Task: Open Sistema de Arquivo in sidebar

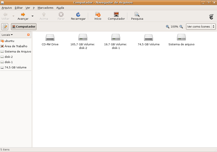Action: [x=16, y=51]
